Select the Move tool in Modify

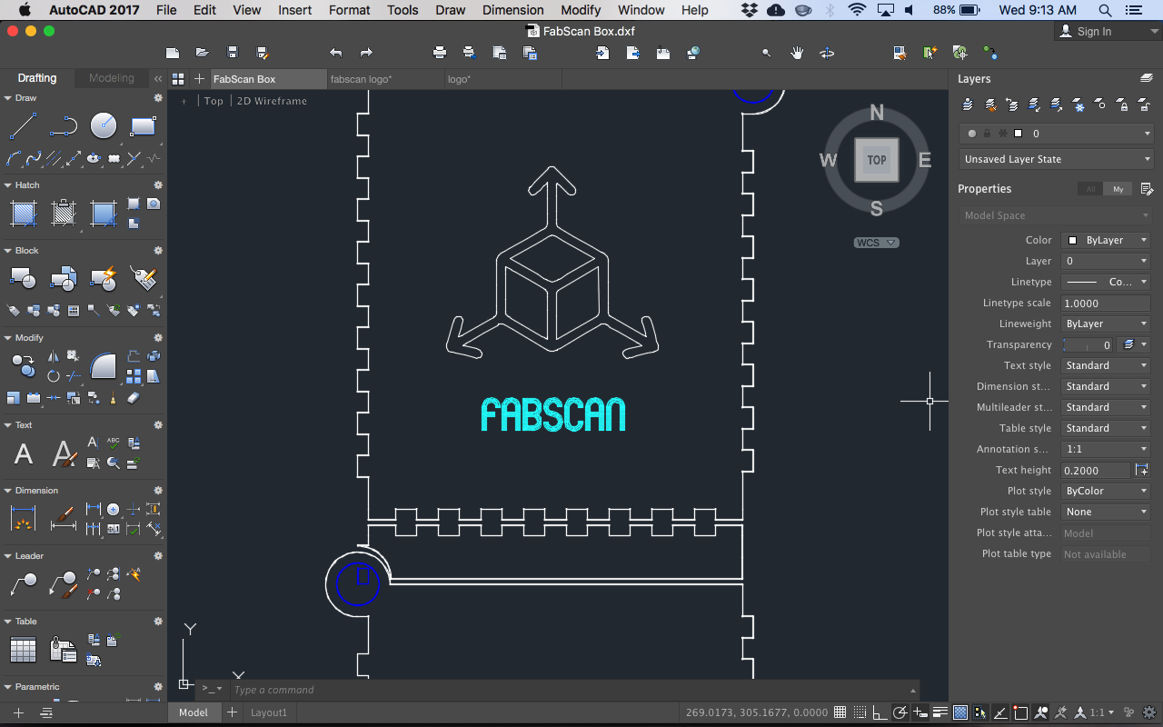(23, 366)
